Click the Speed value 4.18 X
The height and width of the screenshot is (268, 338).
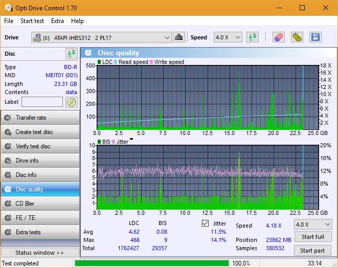point(274,226)
